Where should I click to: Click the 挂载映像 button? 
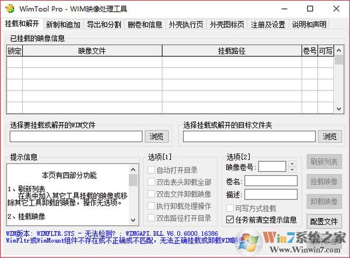tap(324, 182)
